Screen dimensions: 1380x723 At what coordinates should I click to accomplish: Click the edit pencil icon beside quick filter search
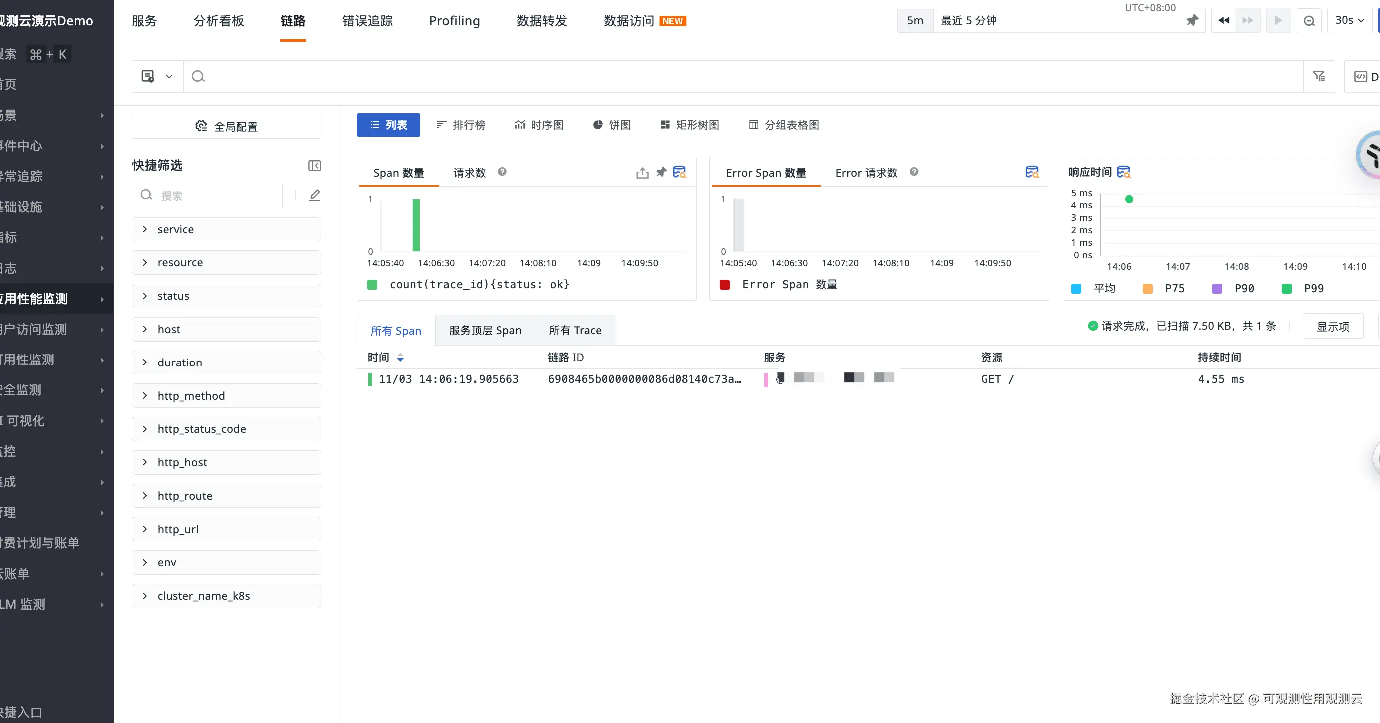[314, 195]
